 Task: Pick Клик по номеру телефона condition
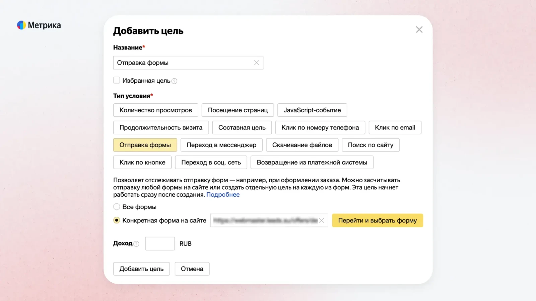320,127
